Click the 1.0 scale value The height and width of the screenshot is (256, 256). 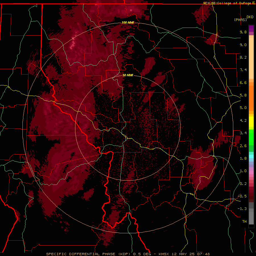(x=243, y=171)
